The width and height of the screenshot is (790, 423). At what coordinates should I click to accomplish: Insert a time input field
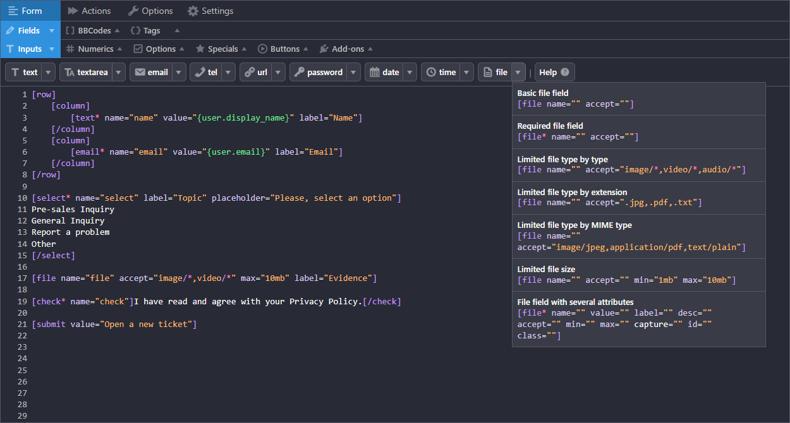[442, 71]
